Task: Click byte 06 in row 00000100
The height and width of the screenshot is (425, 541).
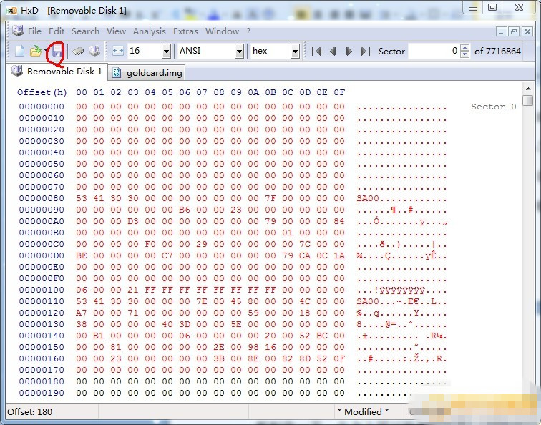Action: click(x=82, y=290)
